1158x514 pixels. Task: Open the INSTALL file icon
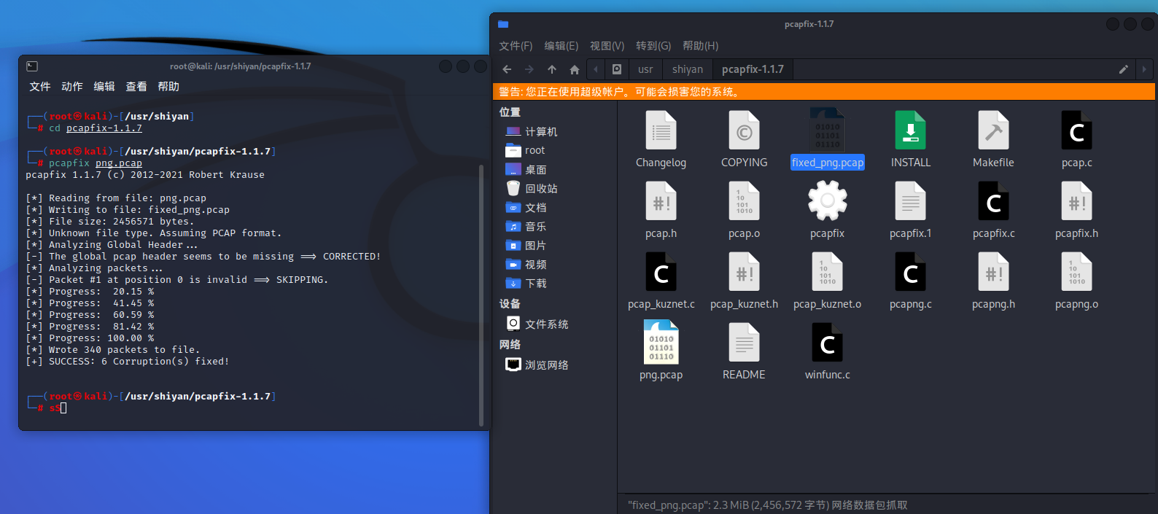[x=910, y=131]
